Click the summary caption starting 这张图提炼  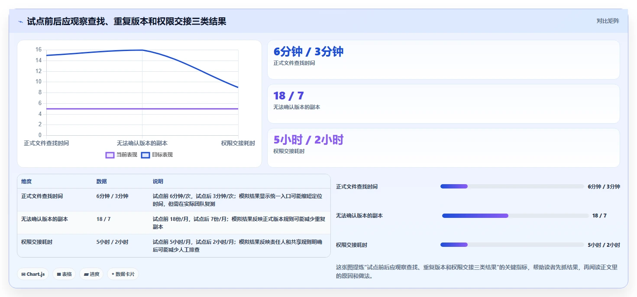[x=477, y=271]
